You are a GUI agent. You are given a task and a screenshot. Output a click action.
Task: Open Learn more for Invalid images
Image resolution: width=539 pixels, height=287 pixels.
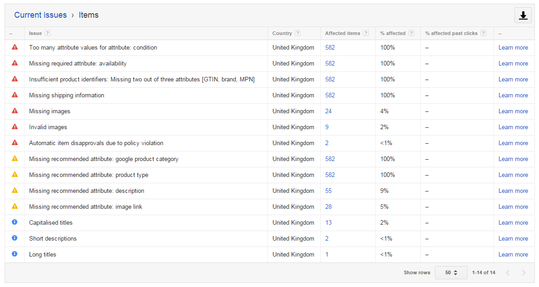(513, 127)
